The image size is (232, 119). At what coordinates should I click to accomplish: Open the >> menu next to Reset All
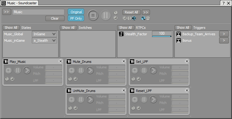[146, 12]
